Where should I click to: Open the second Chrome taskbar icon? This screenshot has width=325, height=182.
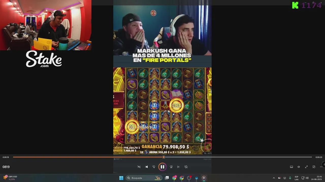182,178
